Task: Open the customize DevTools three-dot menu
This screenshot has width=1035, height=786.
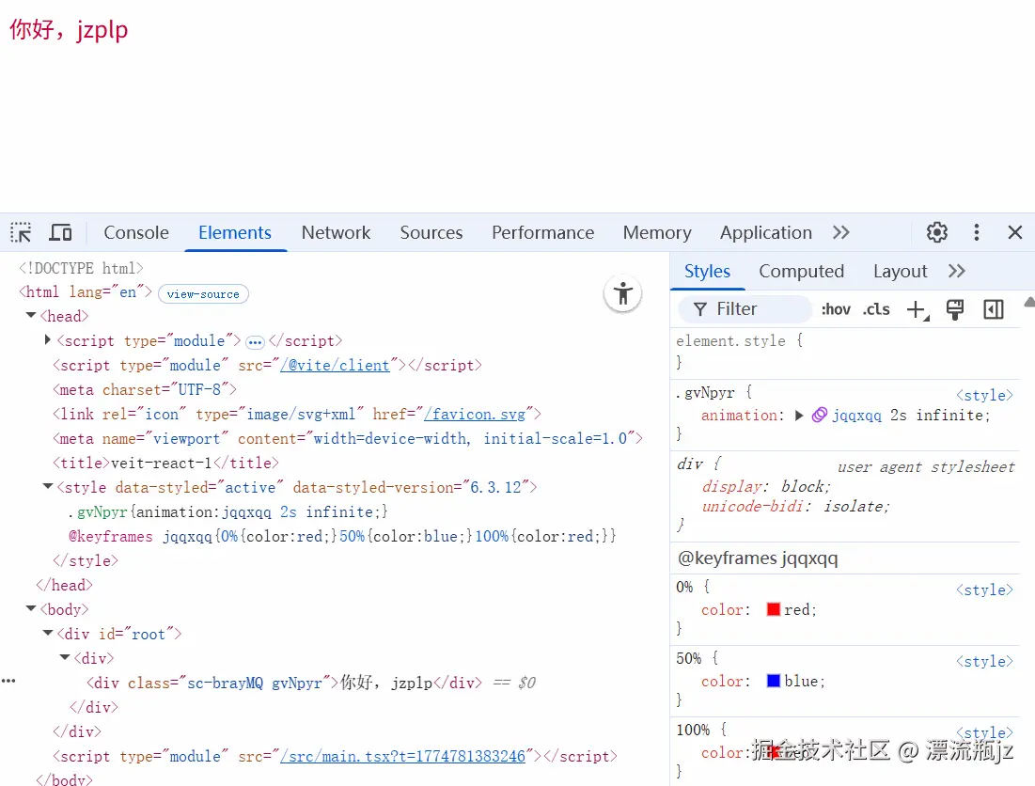Action: click(976, 232)
